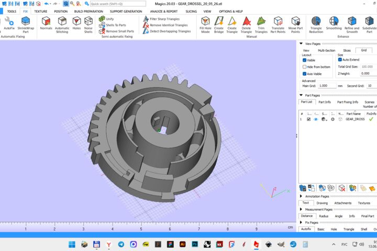Image resolution: width=377 pixels, height=251 pixels.
Task: Open Triangle Reduction
Action: click(316, 25)
